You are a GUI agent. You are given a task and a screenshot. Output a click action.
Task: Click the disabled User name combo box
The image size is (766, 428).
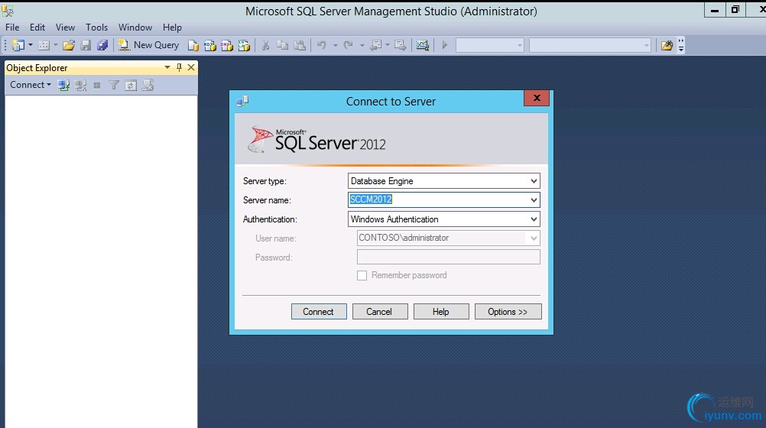point(448,238)
